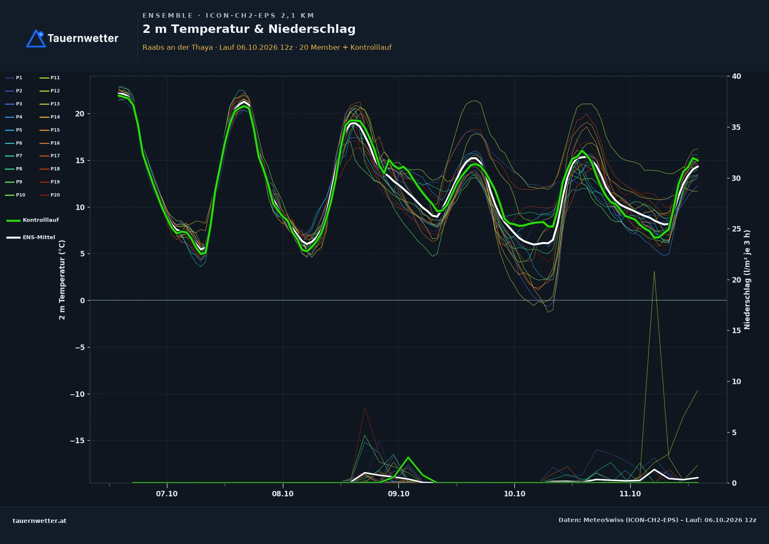Select the P8 legend entry
Image resolution: width=769 pixels, height=544 pixels.
click(x=14, y=169)
